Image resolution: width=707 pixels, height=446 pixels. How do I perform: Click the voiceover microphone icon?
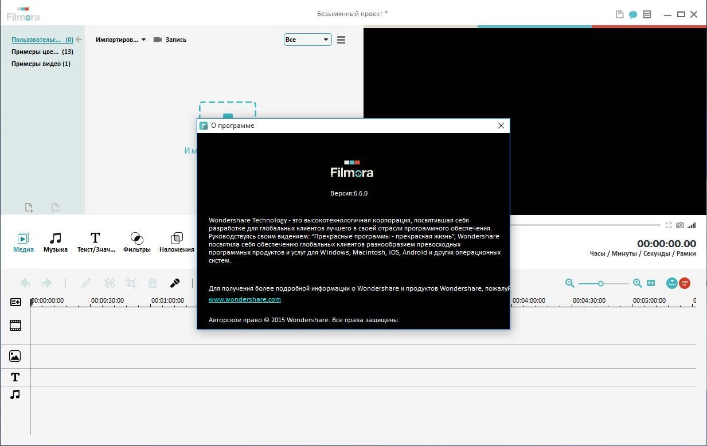tap(175, 283)
